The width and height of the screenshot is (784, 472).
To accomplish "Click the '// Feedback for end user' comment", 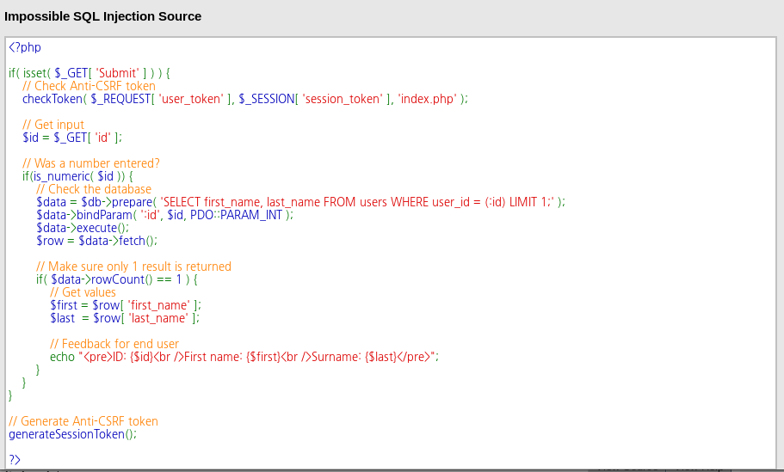I will coord(114,344).
